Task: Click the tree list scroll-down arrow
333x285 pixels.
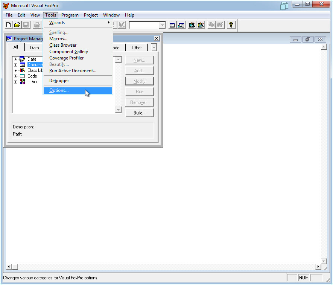Action: 118,110
